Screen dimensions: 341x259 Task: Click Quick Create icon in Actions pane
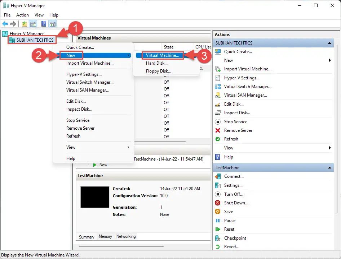click(218, 52)
